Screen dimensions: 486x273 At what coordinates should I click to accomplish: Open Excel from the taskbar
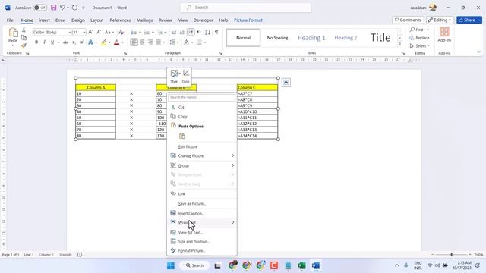(x=302, y=265)
